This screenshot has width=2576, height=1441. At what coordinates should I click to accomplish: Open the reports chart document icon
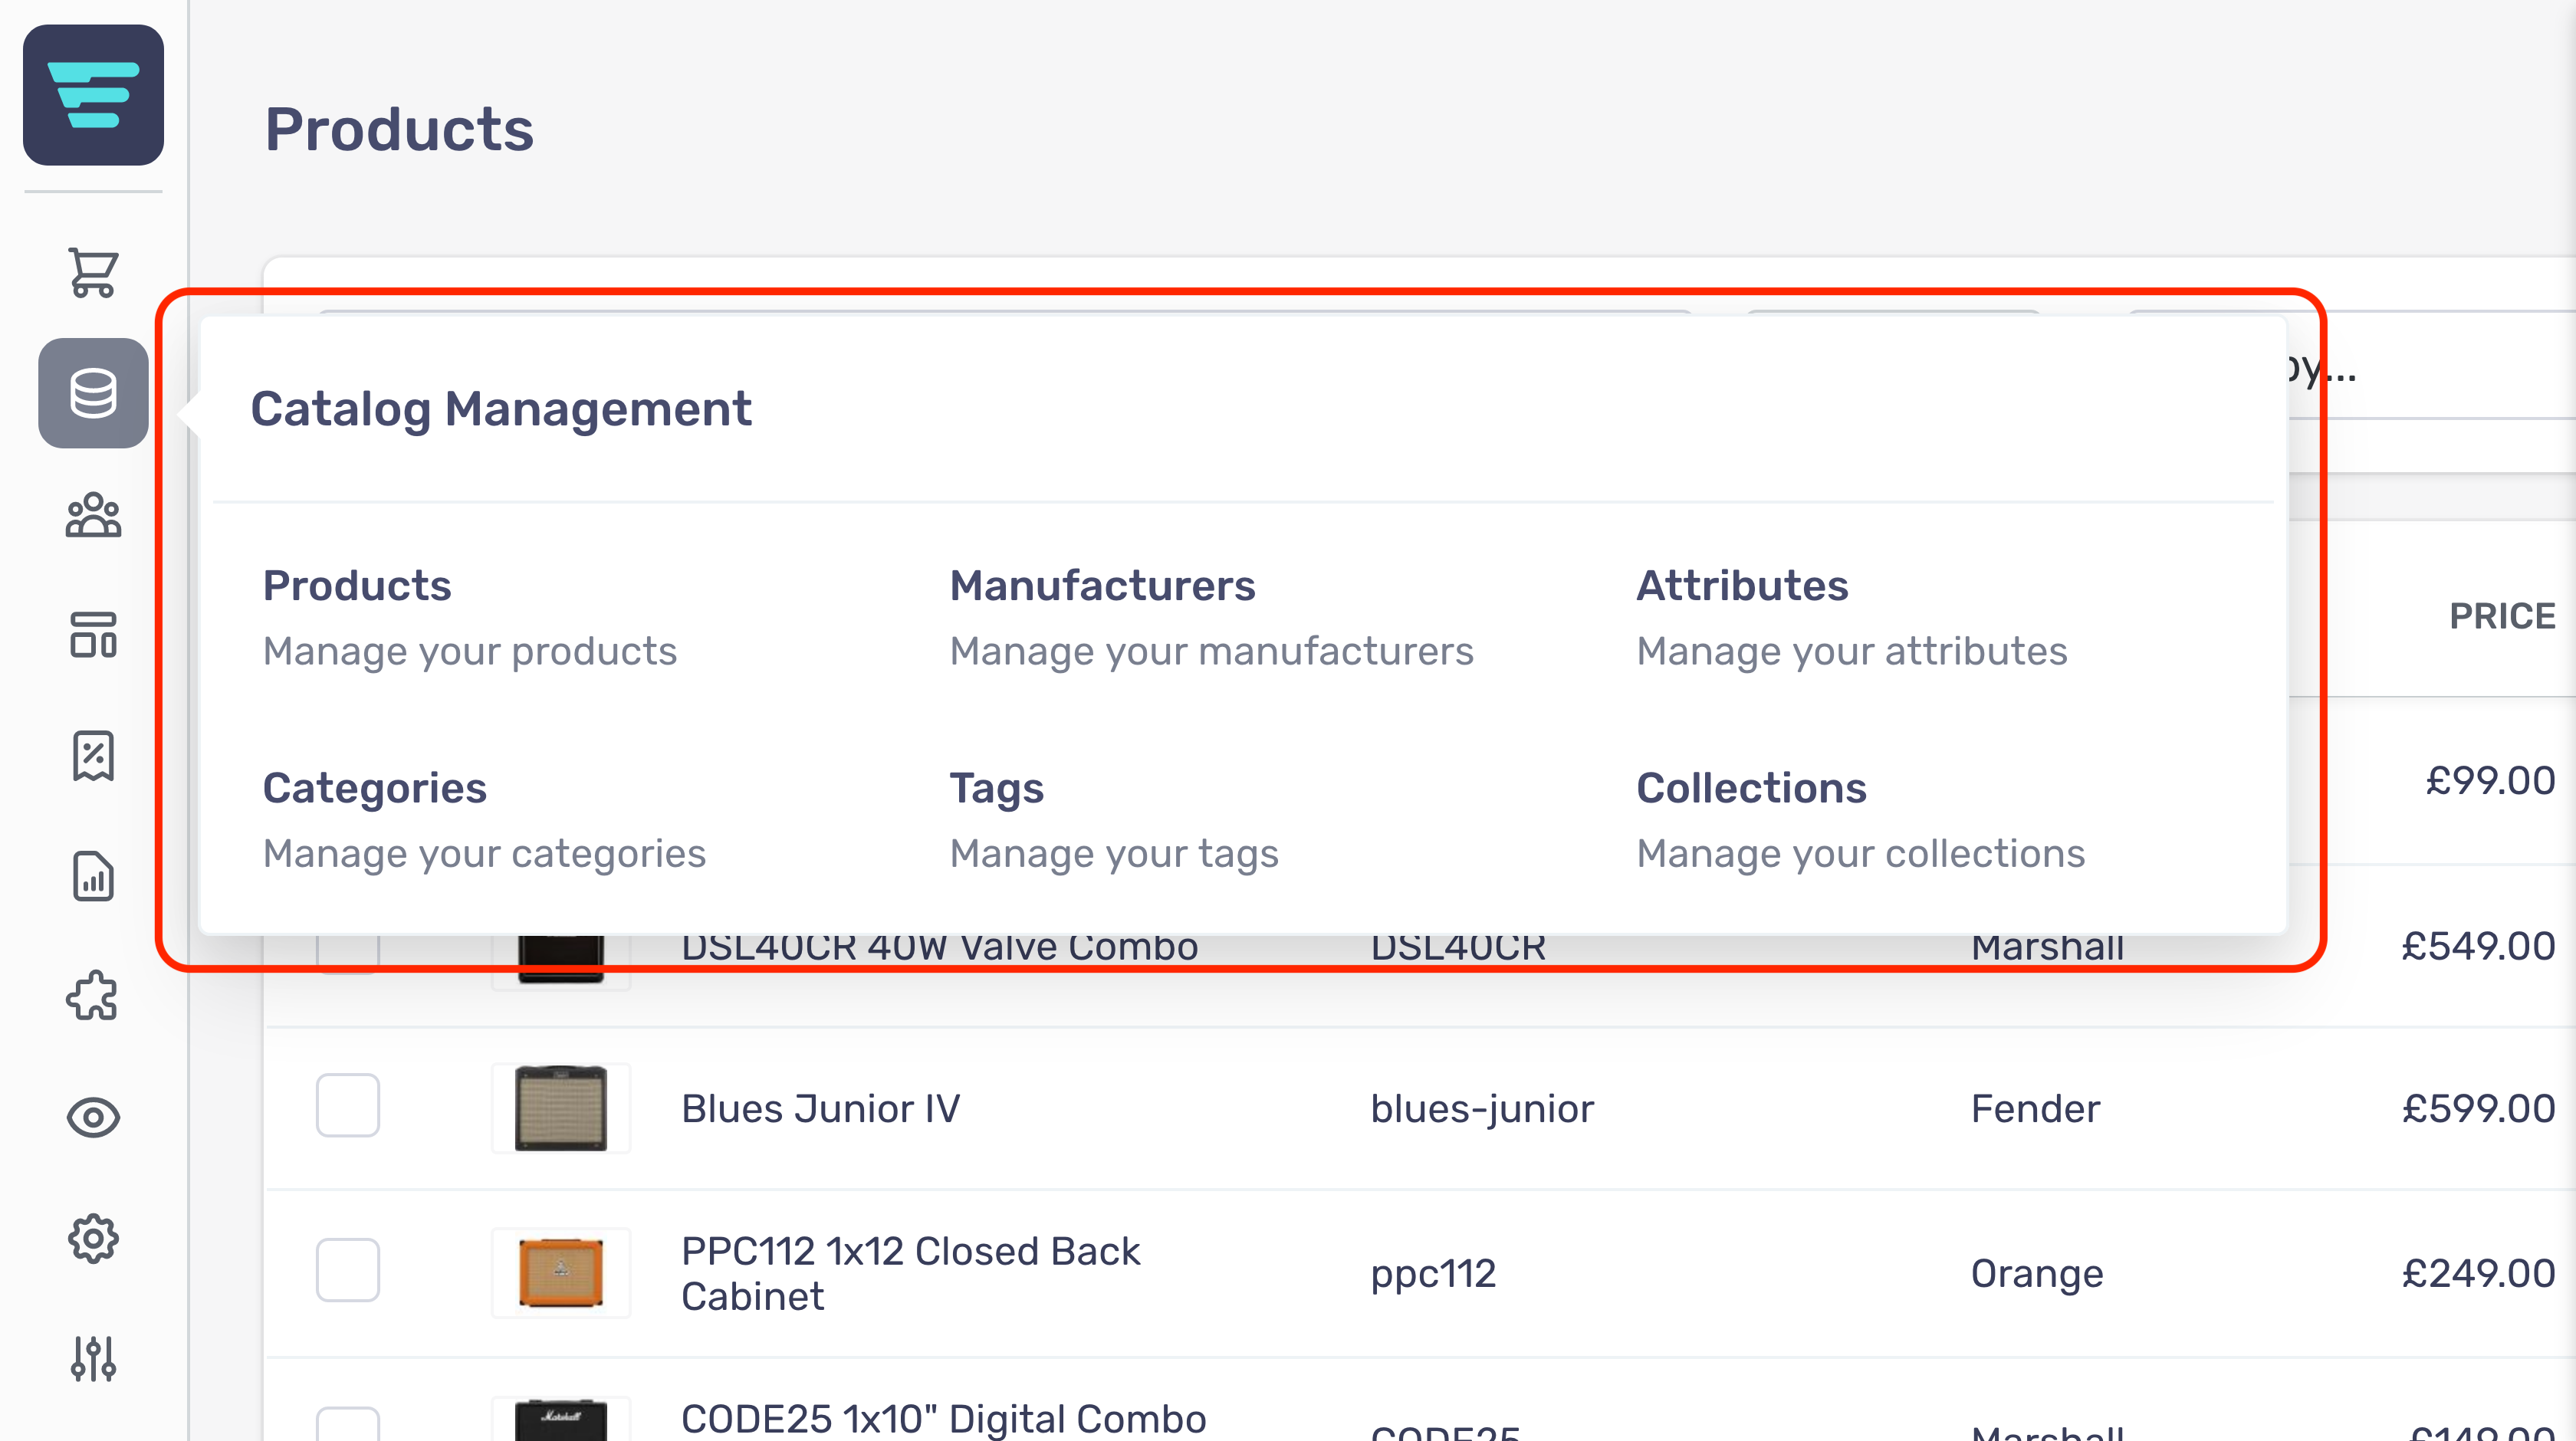[x=93, y=877]
